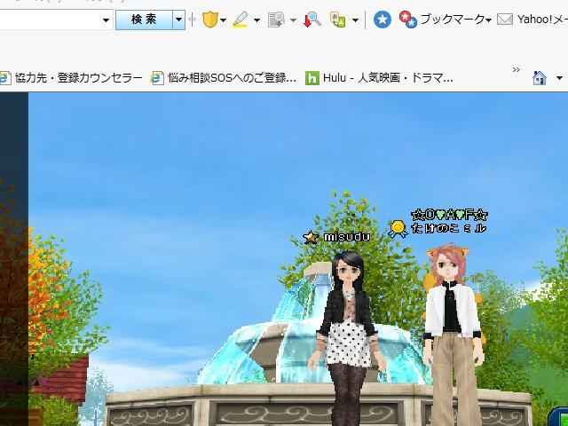Image resolution: width=568 pixels, height=426 pixels.
Task: Show more favorites via double chevron
Action: 517,71
